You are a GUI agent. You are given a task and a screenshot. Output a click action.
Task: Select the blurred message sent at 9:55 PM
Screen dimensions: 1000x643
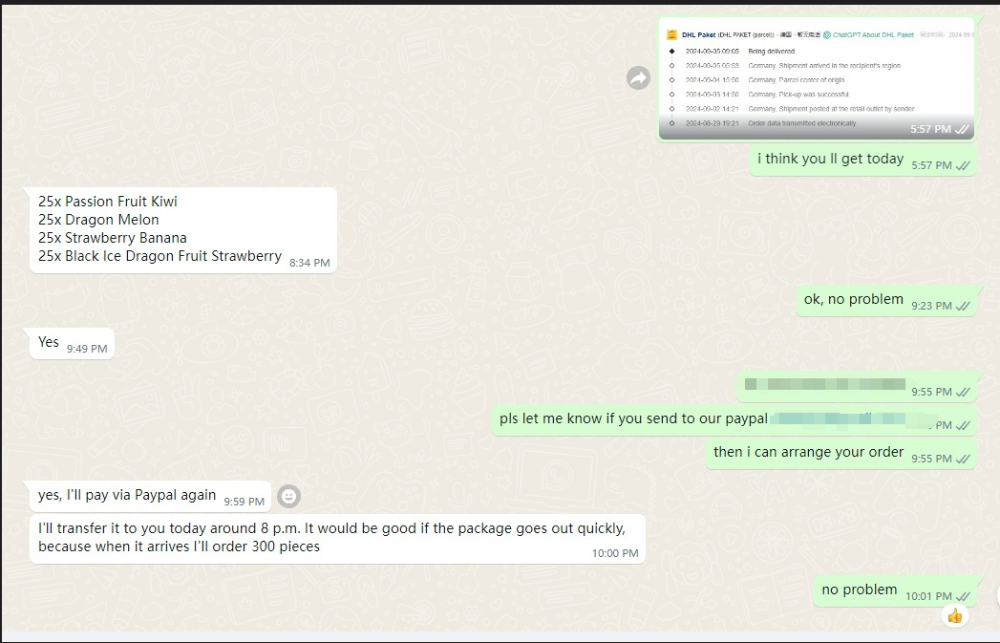click(x=824, y=385)
